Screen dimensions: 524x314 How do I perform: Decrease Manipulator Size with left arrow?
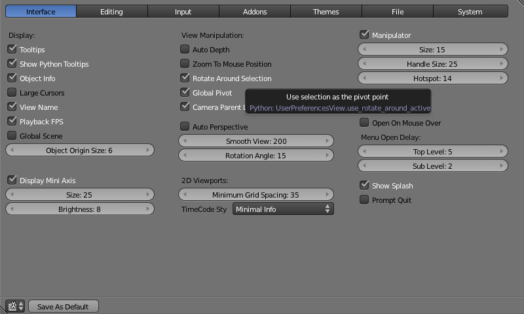(363, 50)
